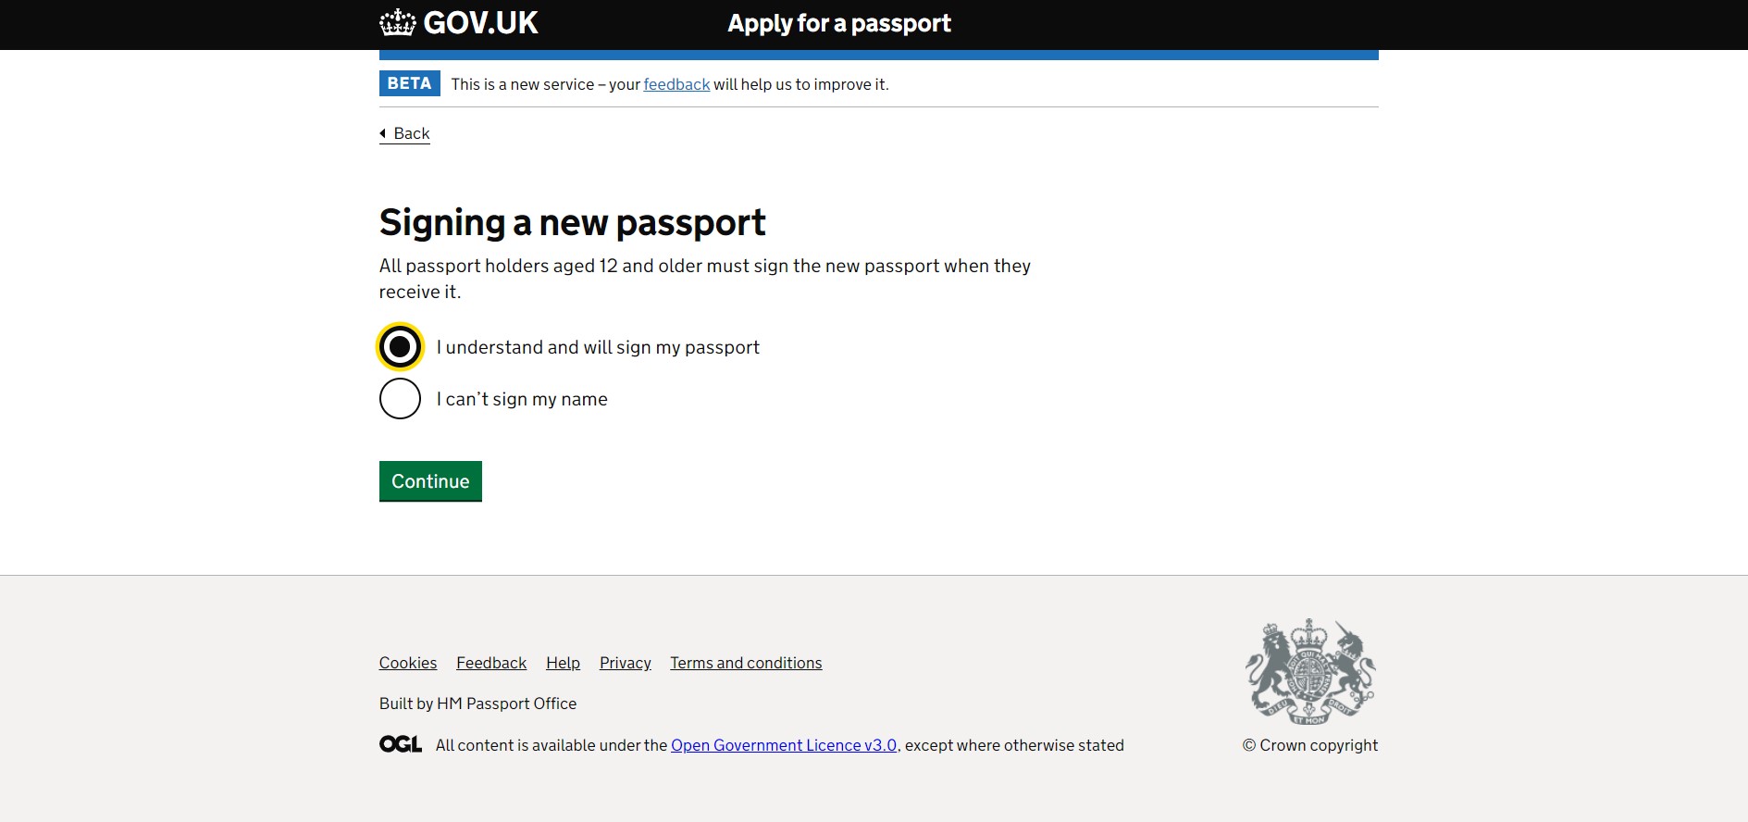Open the Feedback footer link
This screenshot has height=822, width=1748.
(491, 663)
